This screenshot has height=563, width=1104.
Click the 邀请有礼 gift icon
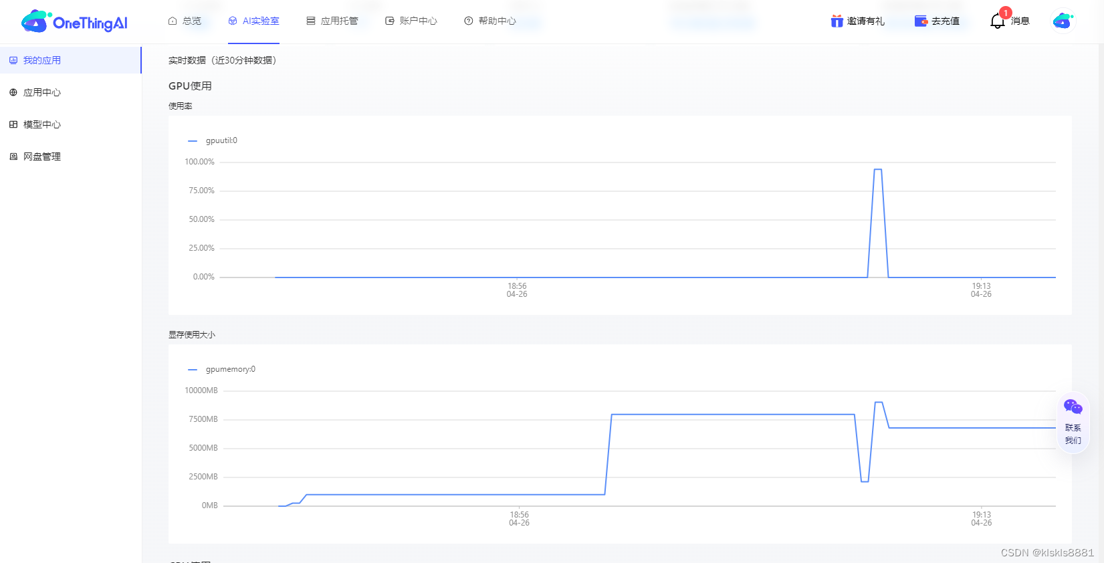tap(837, 21)
